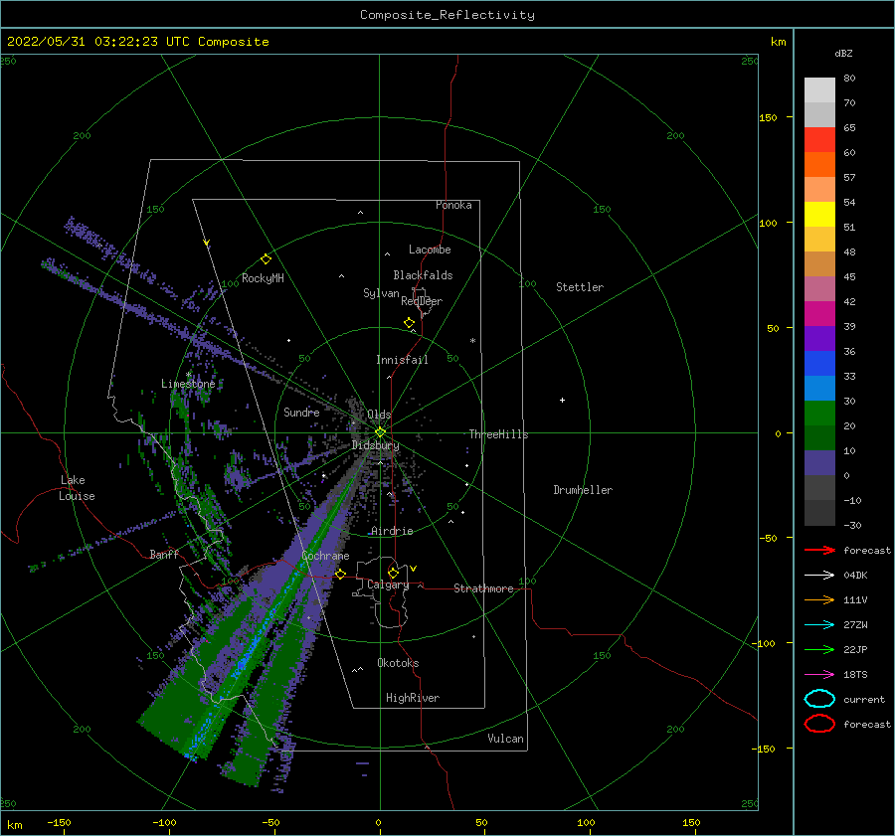
Task: Click the Limestone label
Action: pyautogui.click(x=188, y=384)
